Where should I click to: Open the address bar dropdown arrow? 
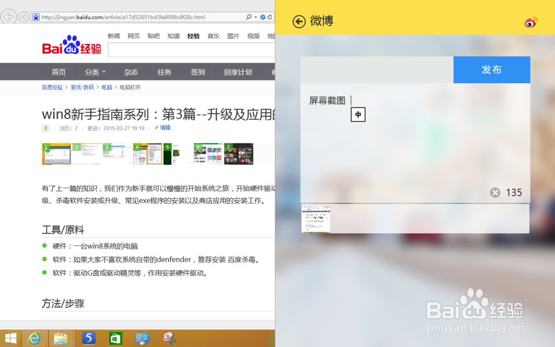(255, 17)
